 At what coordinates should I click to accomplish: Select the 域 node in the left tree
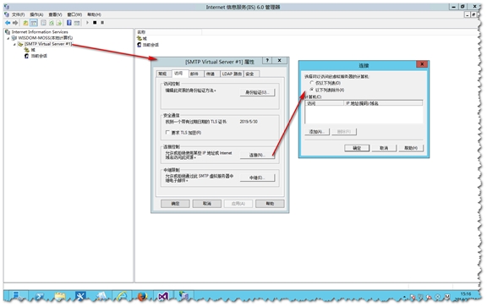[33, 50]
